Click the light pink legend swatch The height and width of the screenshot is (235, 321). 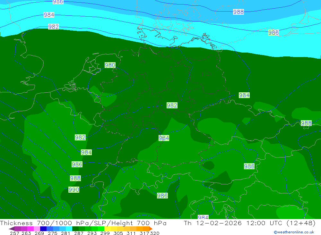[37, 229]
